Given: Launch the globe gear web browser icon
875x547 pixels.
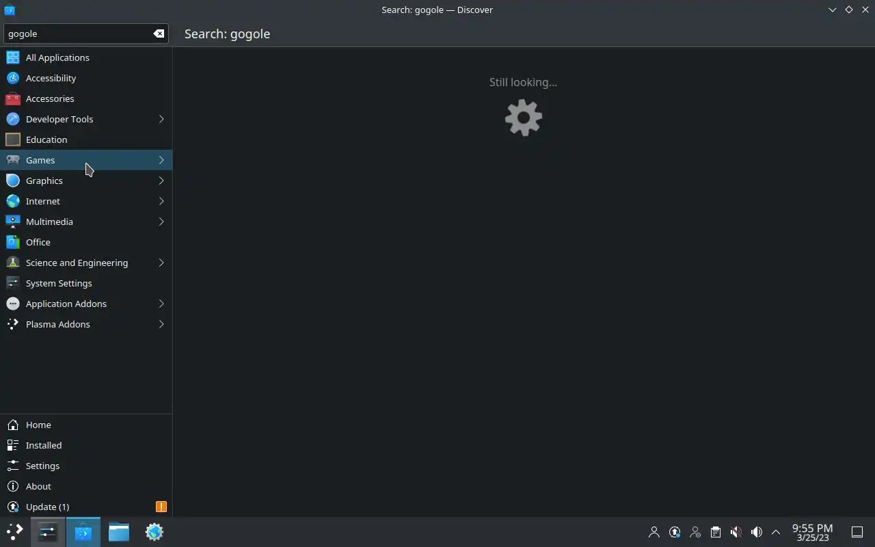Looking at the screenshot, I should click(154, 532).
